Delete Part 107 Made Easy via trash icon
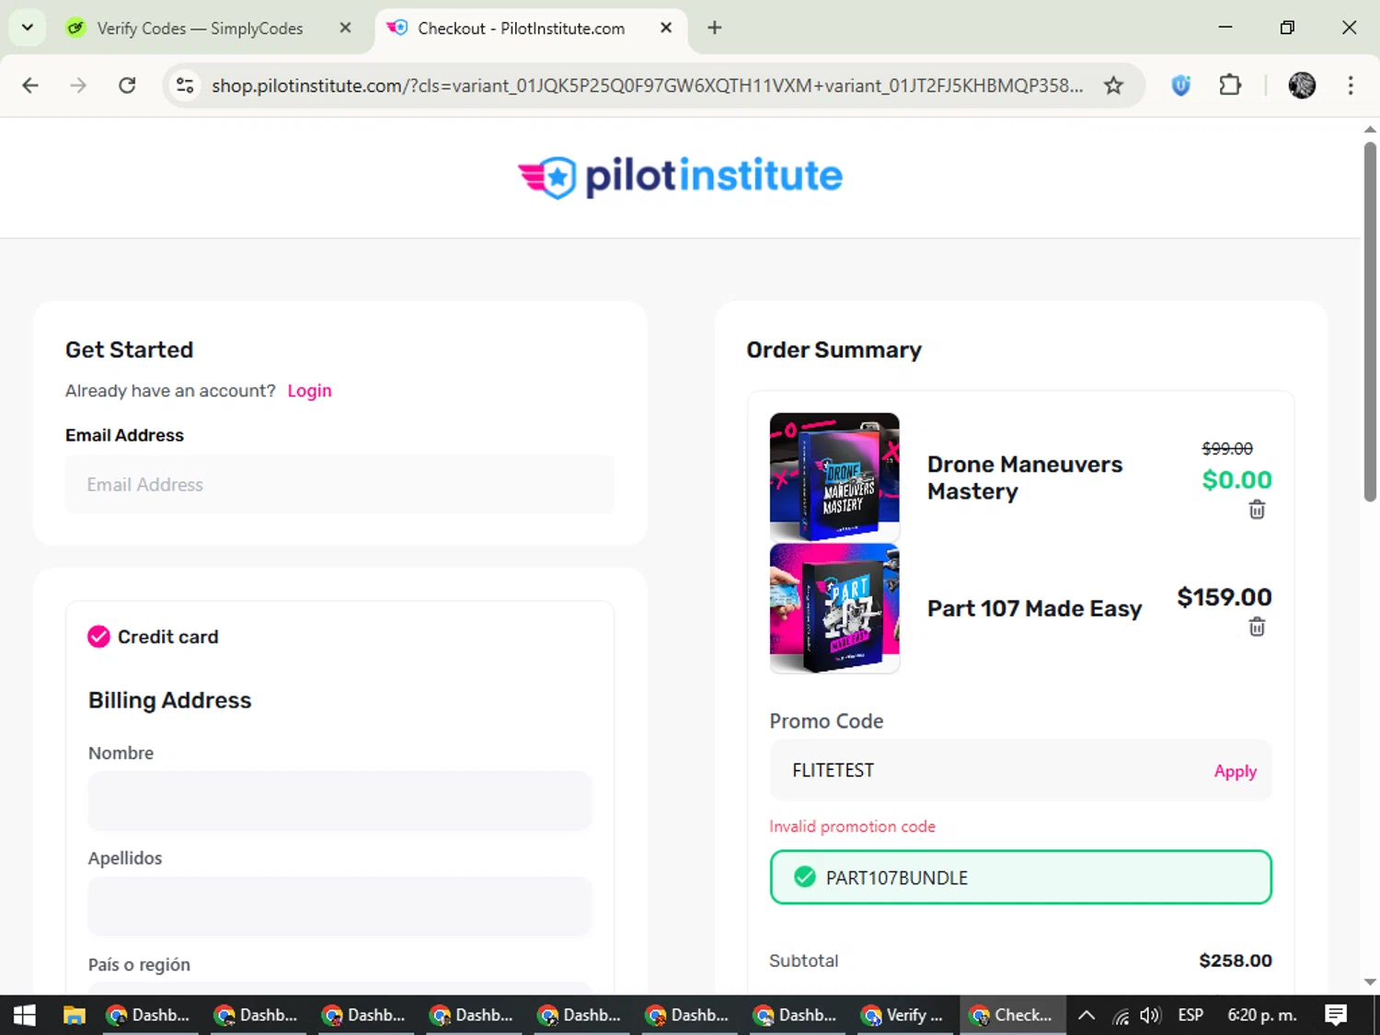Screen dimensions: 1380x1035 1257,627
